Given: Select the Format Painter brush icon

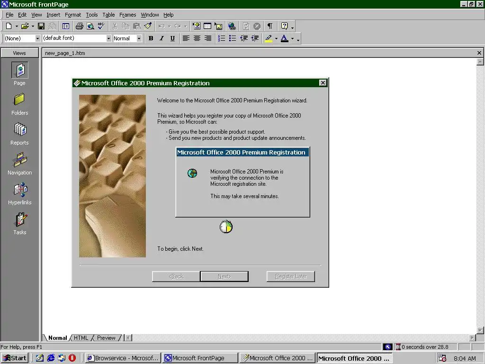Looking at the screenshot, I should click(148, 27).
